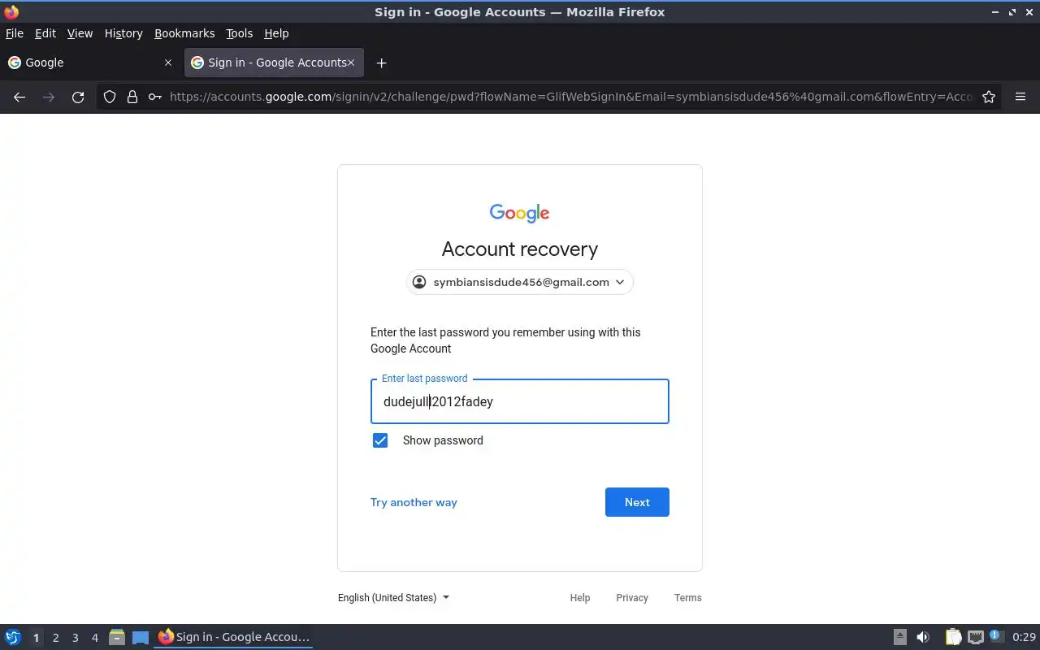The image size is (1040, 650).
Task: Switch to workspace 4 in the taskbar
Action: click(95, 638)
